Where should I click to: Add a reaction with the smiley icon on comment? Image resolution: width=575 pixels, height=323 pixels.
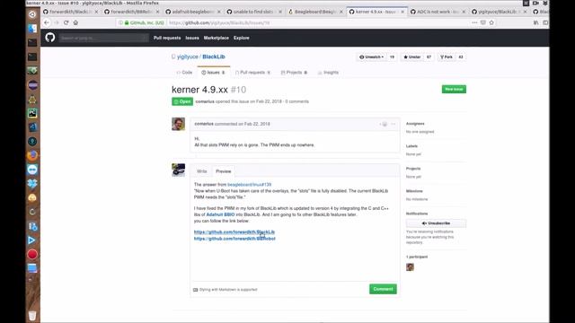pos(384,124)
